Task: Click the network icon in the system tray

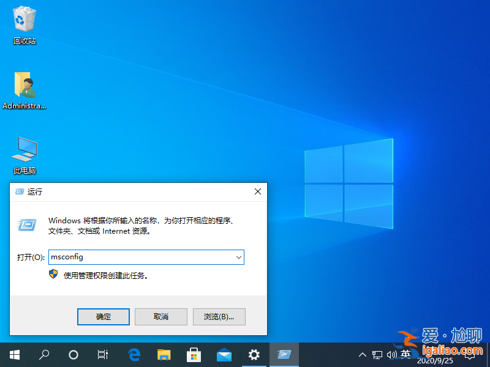Action: (x=377, y=354)
